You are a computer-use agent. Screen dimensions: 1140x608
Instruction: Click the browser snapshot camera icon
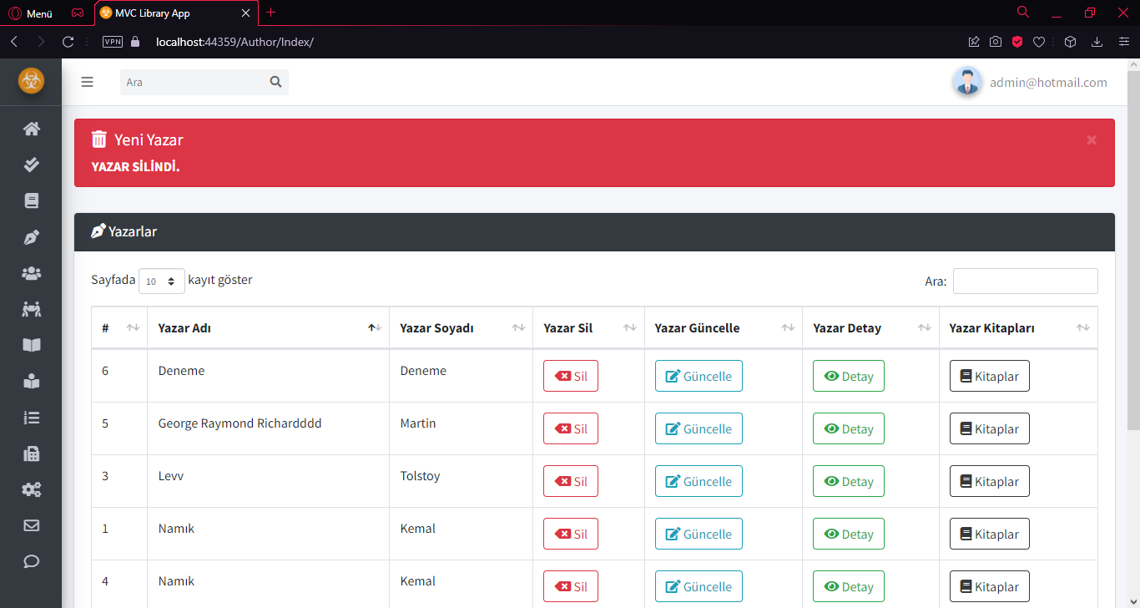coord(996,42)
